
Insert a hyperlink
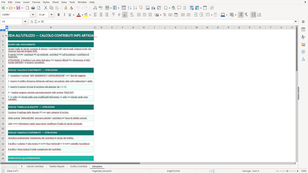(x=174, y=8)
